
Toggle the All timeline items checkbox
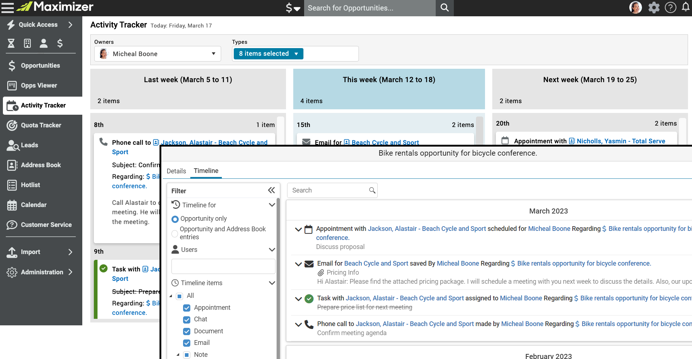(179, 296)
